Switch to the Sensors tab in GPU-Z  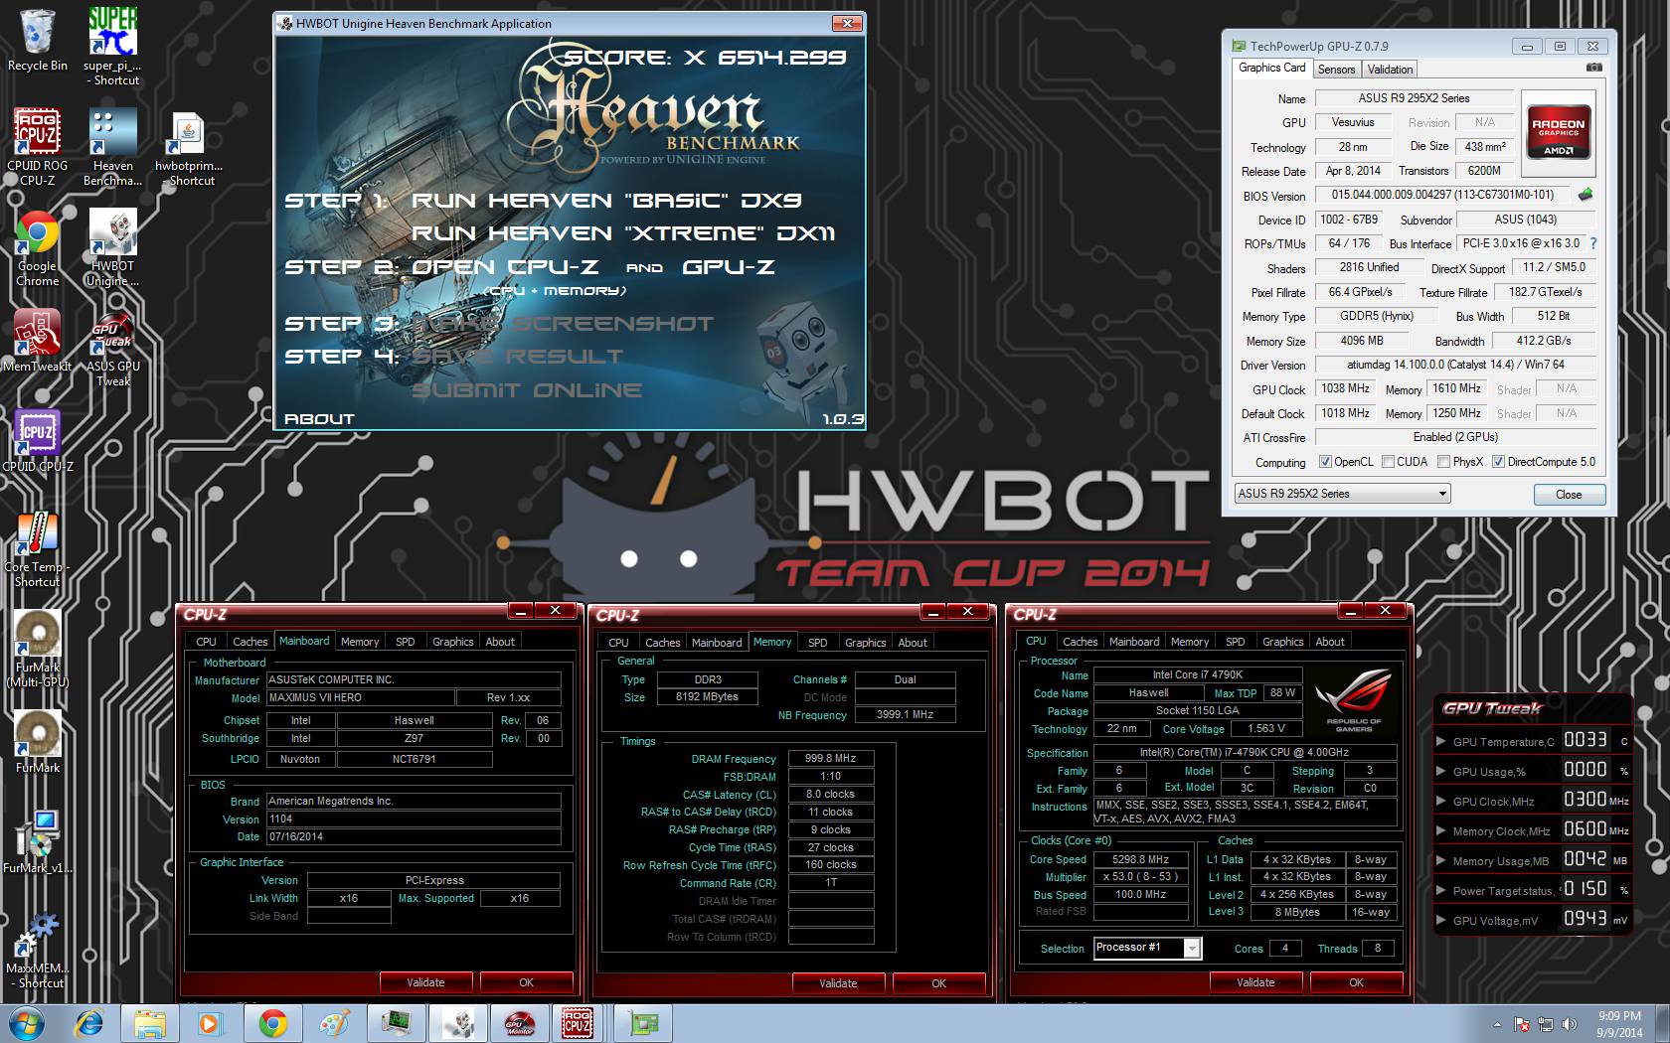[1336, 70]
